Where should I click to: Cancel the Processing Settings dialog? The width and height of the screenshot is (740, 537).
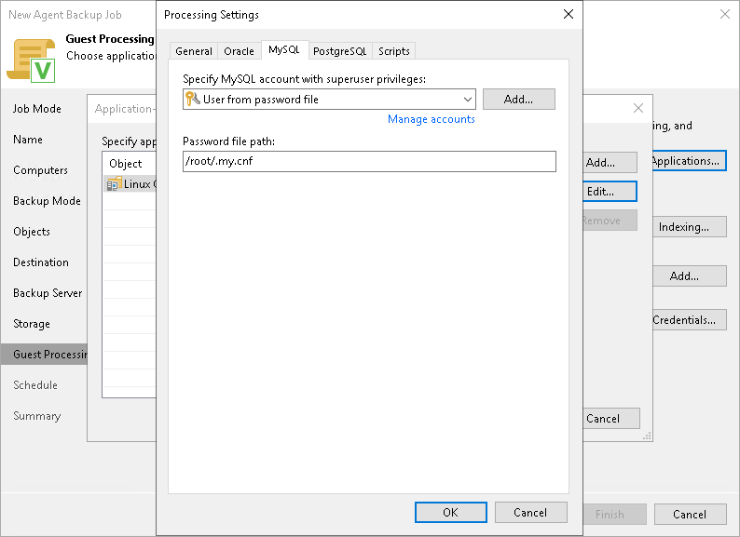(x=530, y=513)
